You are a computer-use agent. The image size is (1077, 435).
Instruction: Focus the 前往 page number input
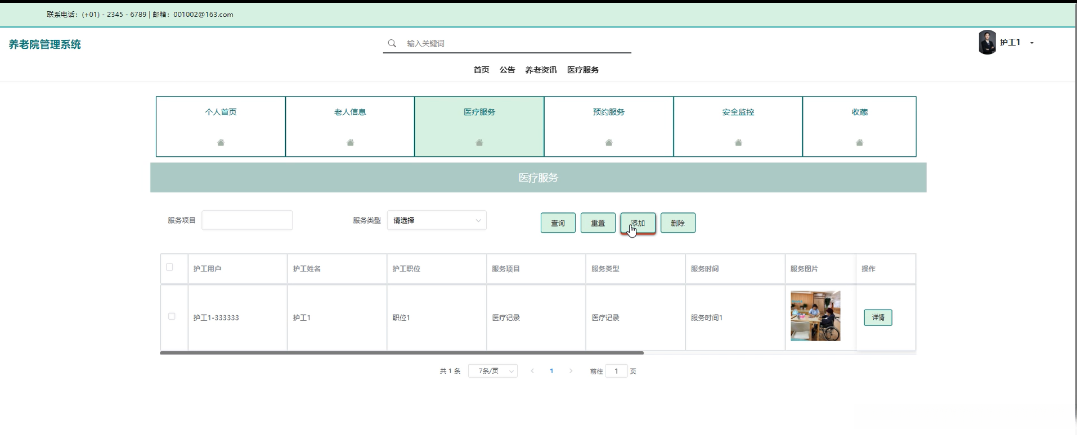pyautogui.click(x=616, y=371)
